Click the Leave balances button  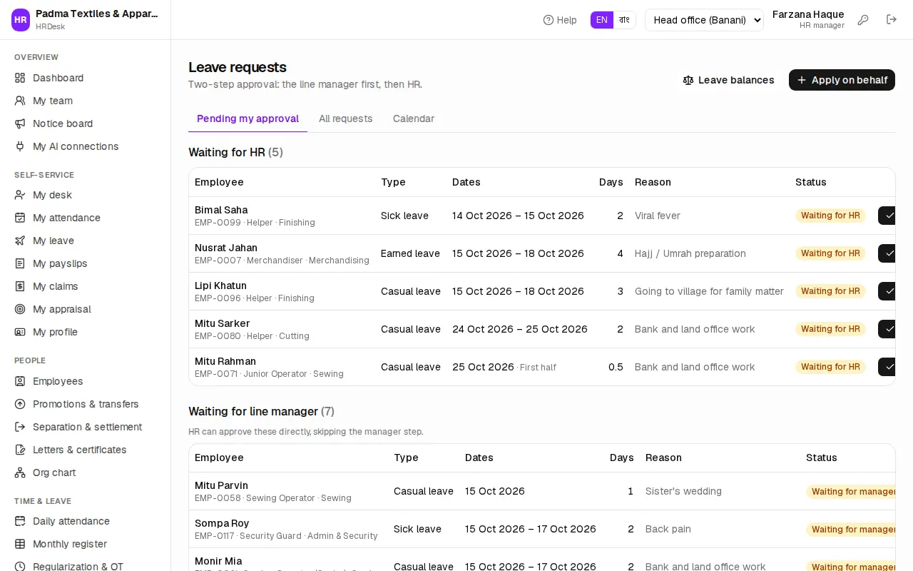(728, 80)
